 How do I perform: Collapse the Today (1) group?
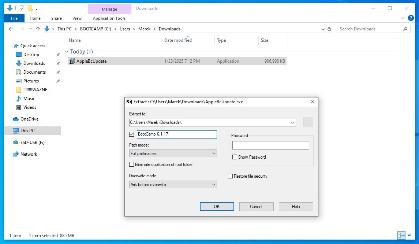pos(67,51)
